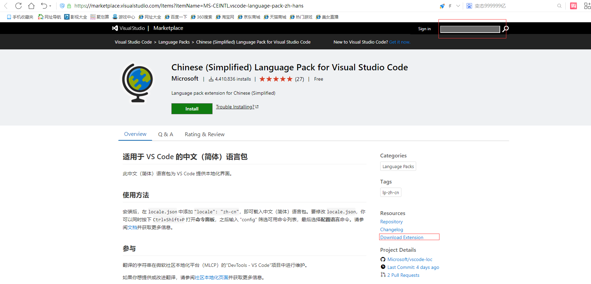This screenshot has height=284, width=591.
Task: Open the 网址大全 bookmark
Action: click(150, 17)
